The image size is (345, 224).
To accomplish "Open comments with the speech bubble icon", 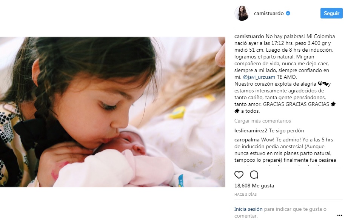I will coord(254,175).
